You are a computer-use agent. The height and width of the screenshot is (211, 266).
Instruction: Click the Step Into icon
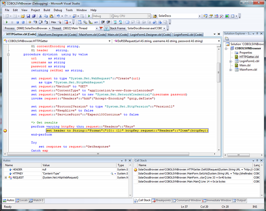pyautogui.click(x=35, y=22)
